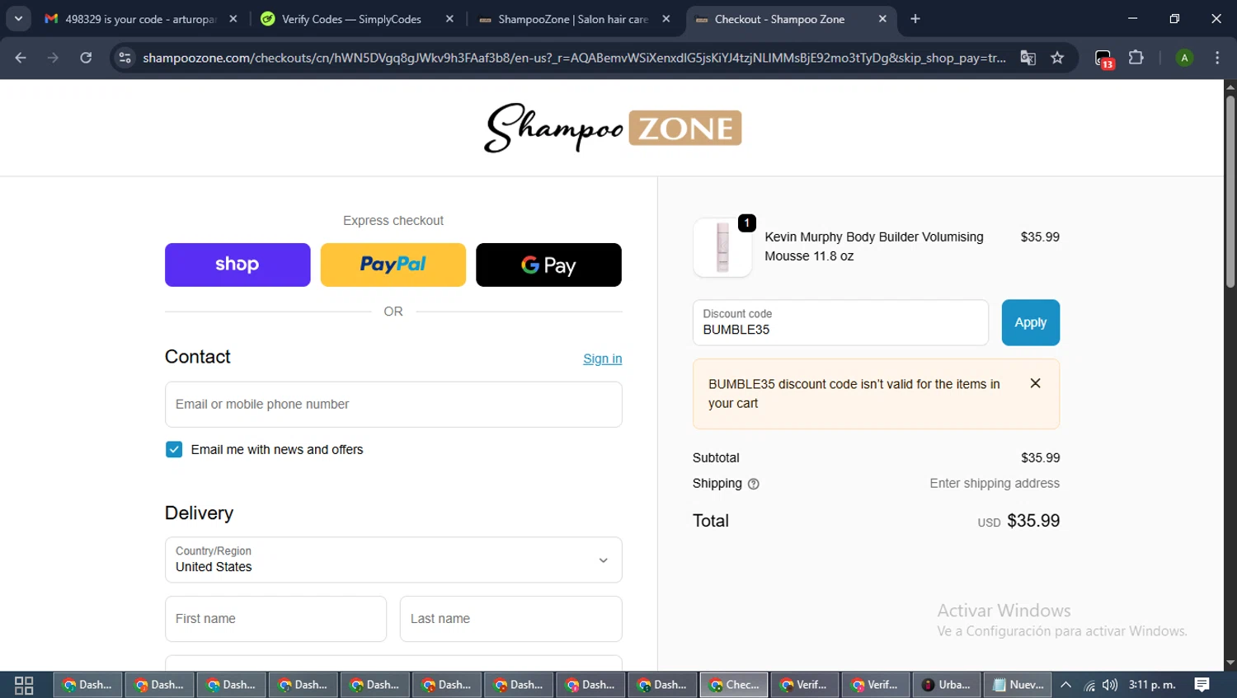Open Windows Task View icon on taskbar
This screenshot has height=698, width=1237.
pos(24,685)
